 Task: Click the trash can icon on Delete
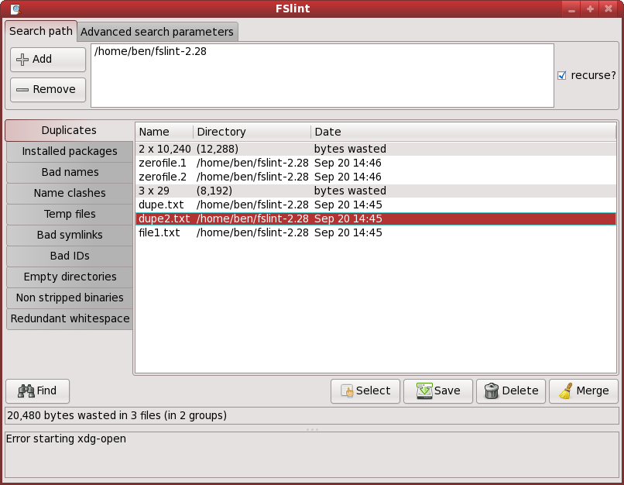pyautogui.click(x=492, y=391)
